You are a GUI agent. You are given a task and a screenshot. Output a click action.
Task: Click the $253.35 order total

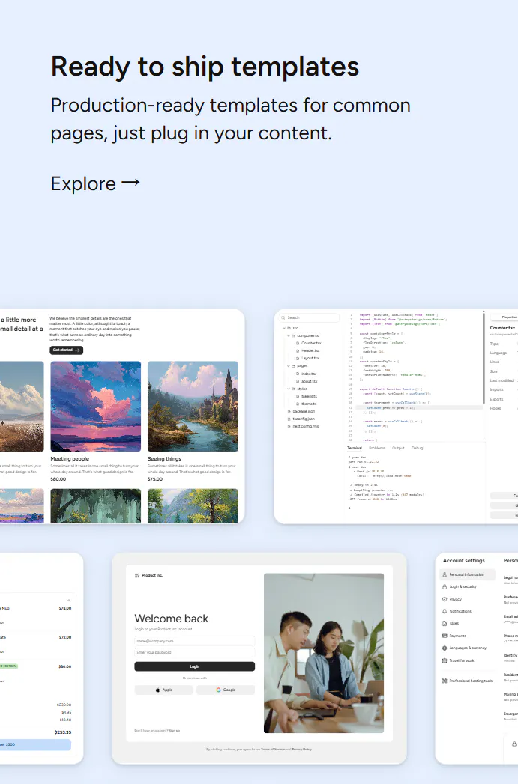click(63, 732)
